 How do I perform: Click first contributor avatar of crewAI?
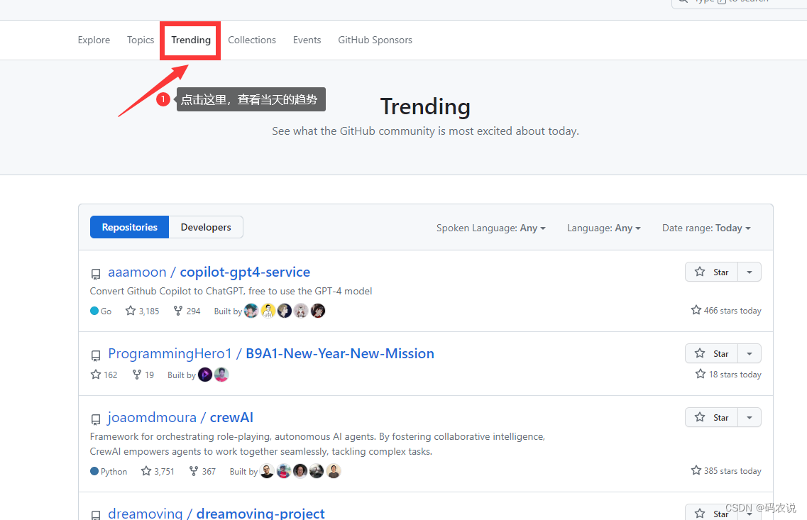coord(267,470)
